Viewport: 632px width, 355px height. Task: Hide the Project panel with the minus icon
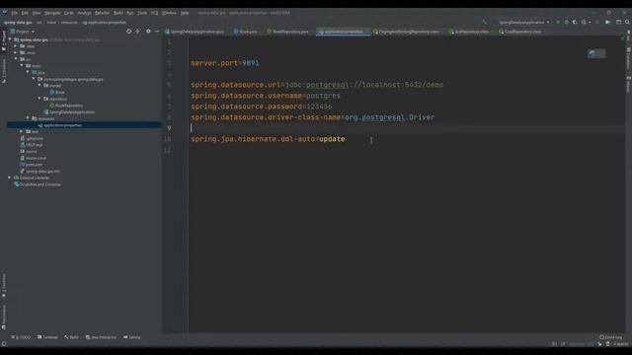(x=157, y=31)
